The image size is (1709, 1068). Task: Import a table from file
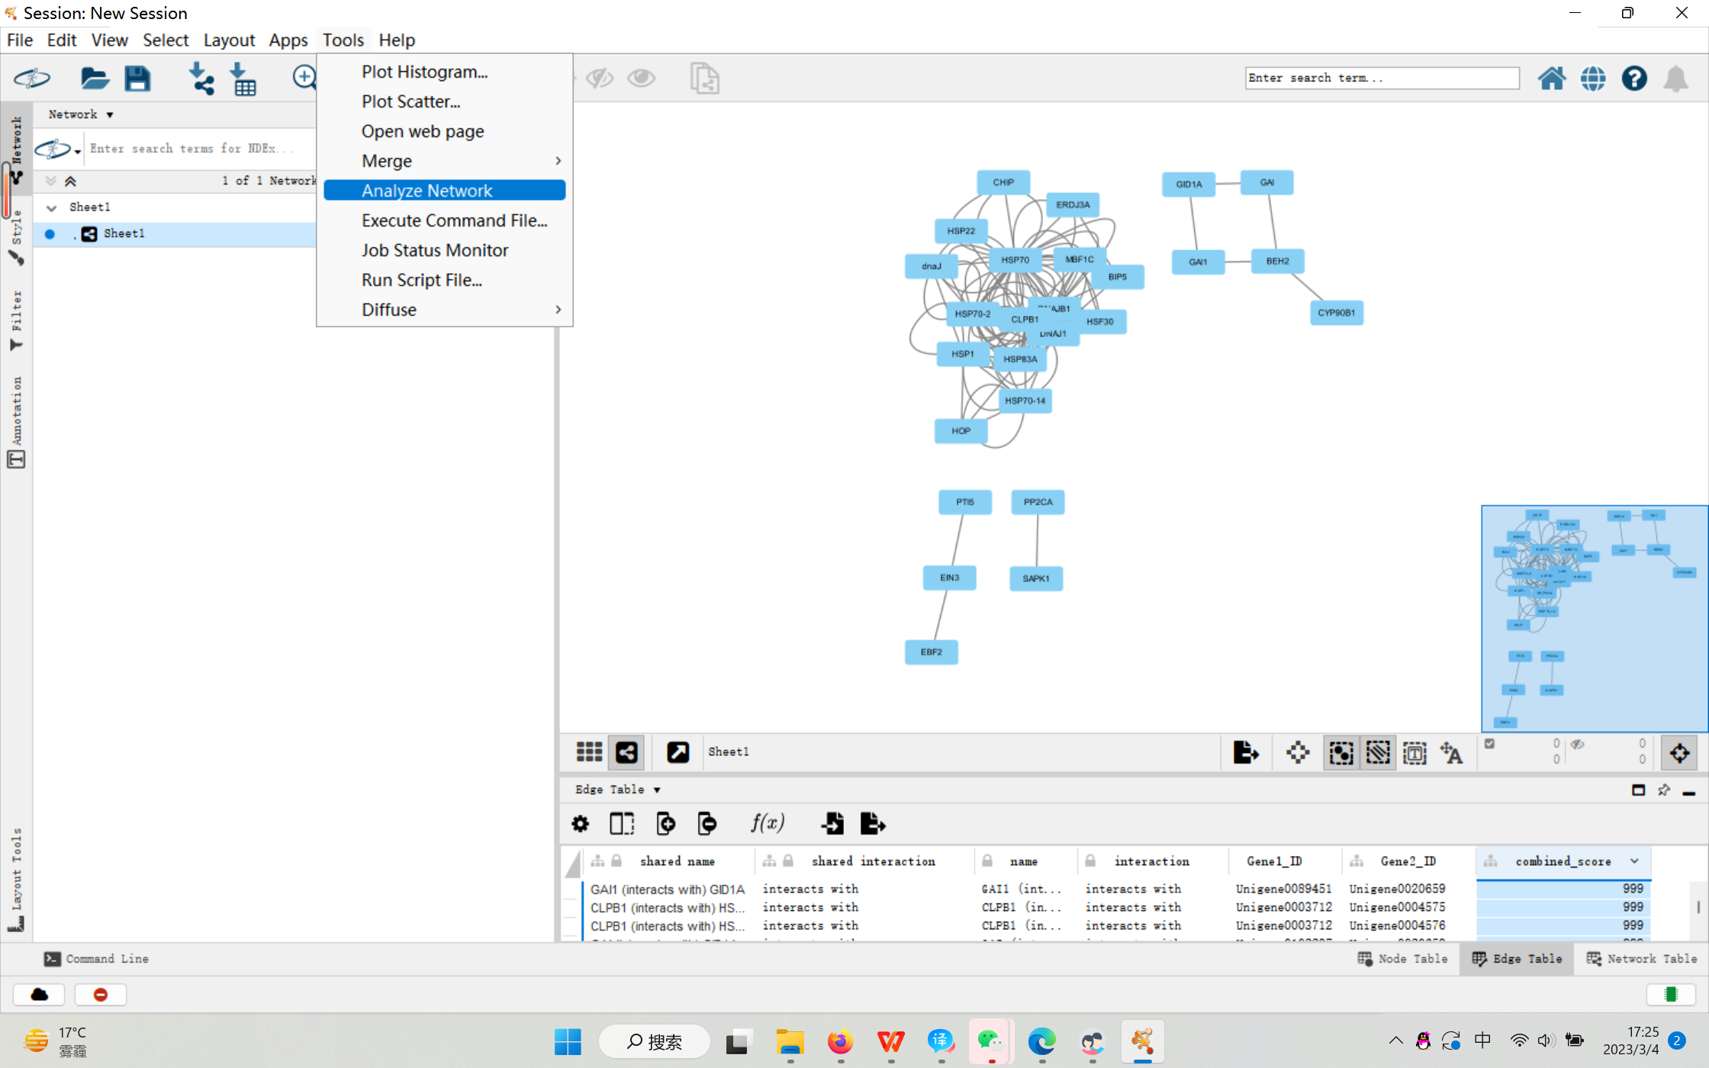[x=244, y=79]
